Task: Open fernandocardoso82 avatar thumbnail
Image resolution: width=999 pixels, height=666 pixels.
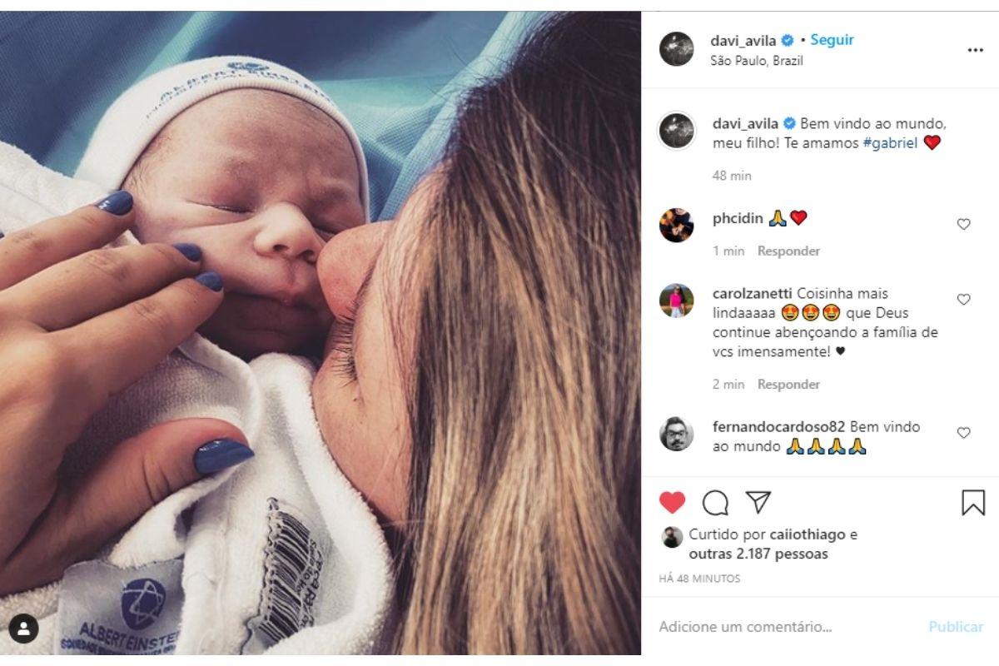Action: pos(676,433)
